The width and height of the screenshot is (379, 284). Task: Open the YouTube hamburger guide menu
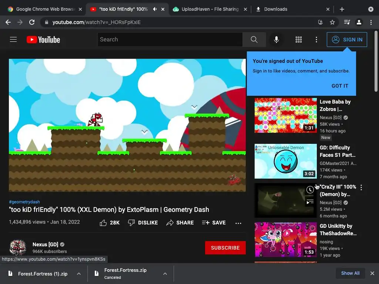(13, 39)
